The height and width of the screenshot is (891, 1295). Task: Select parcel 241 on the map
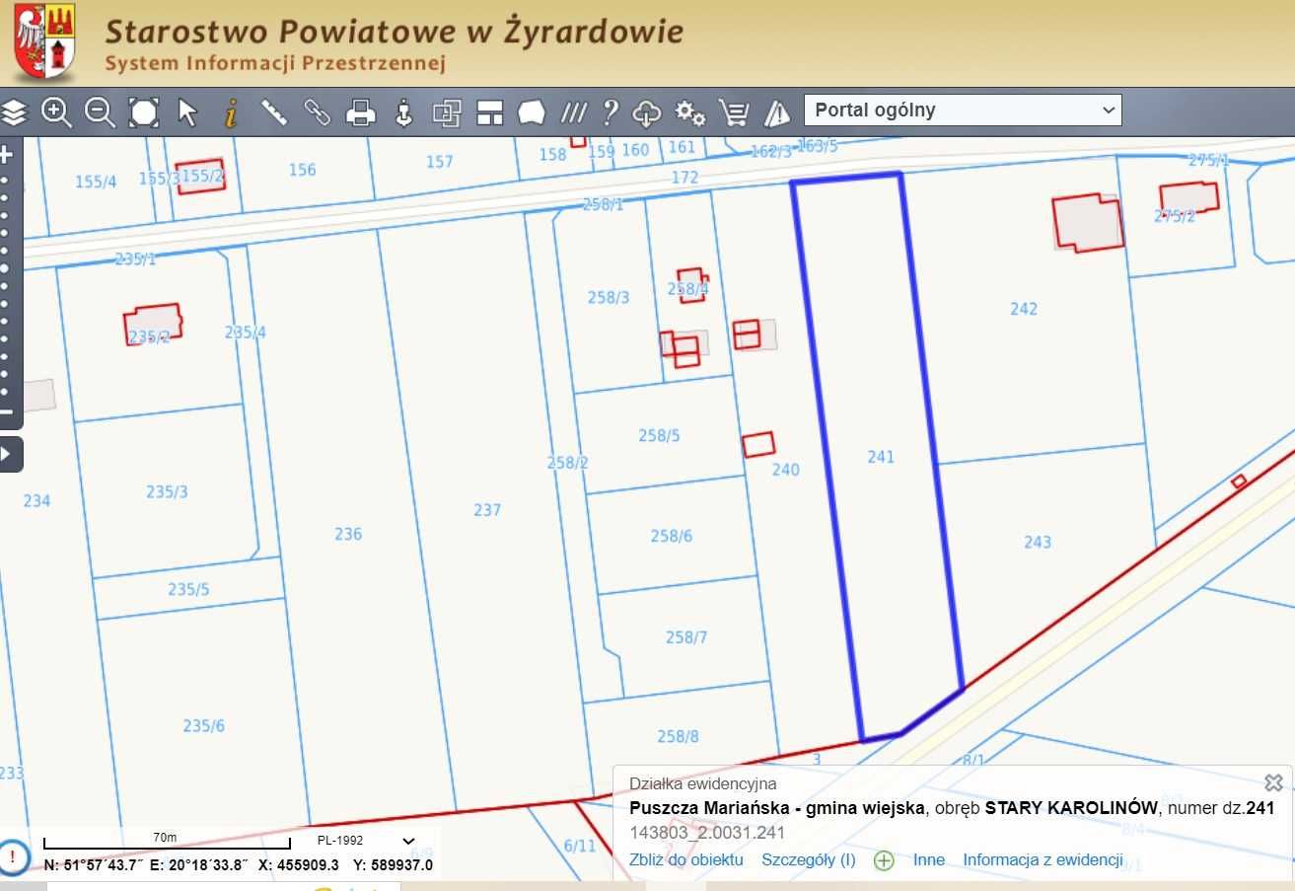coord(881,457)
